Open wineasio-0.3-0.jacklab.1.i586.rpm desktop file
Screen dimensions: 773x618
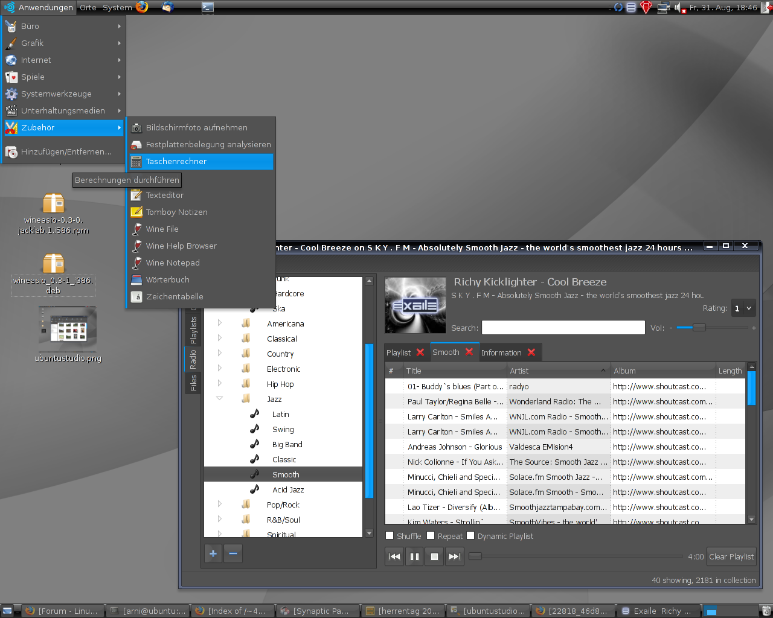[53, 214]
